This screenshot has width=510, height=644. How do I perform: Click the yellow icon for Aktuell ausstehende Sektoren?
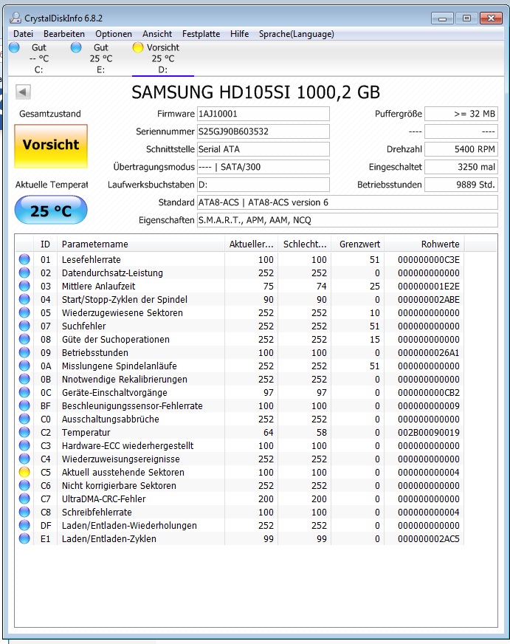tap(24, 472)
